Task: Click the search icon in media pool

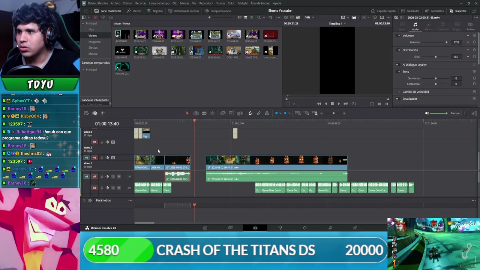Action: (259, 17)
